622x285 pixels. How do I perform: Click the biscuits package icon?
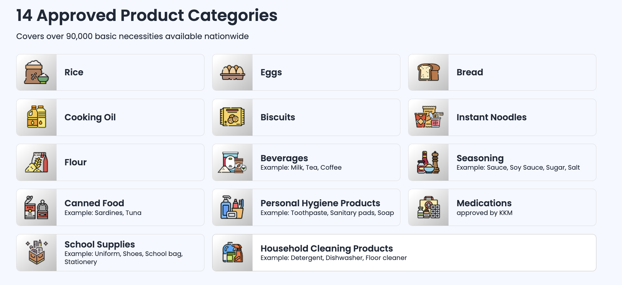click(x=233, y=117)
